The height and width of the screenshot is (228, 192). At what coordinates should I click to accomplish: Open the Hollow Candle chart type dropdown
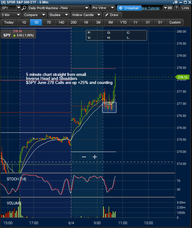(x=86, y=15)
